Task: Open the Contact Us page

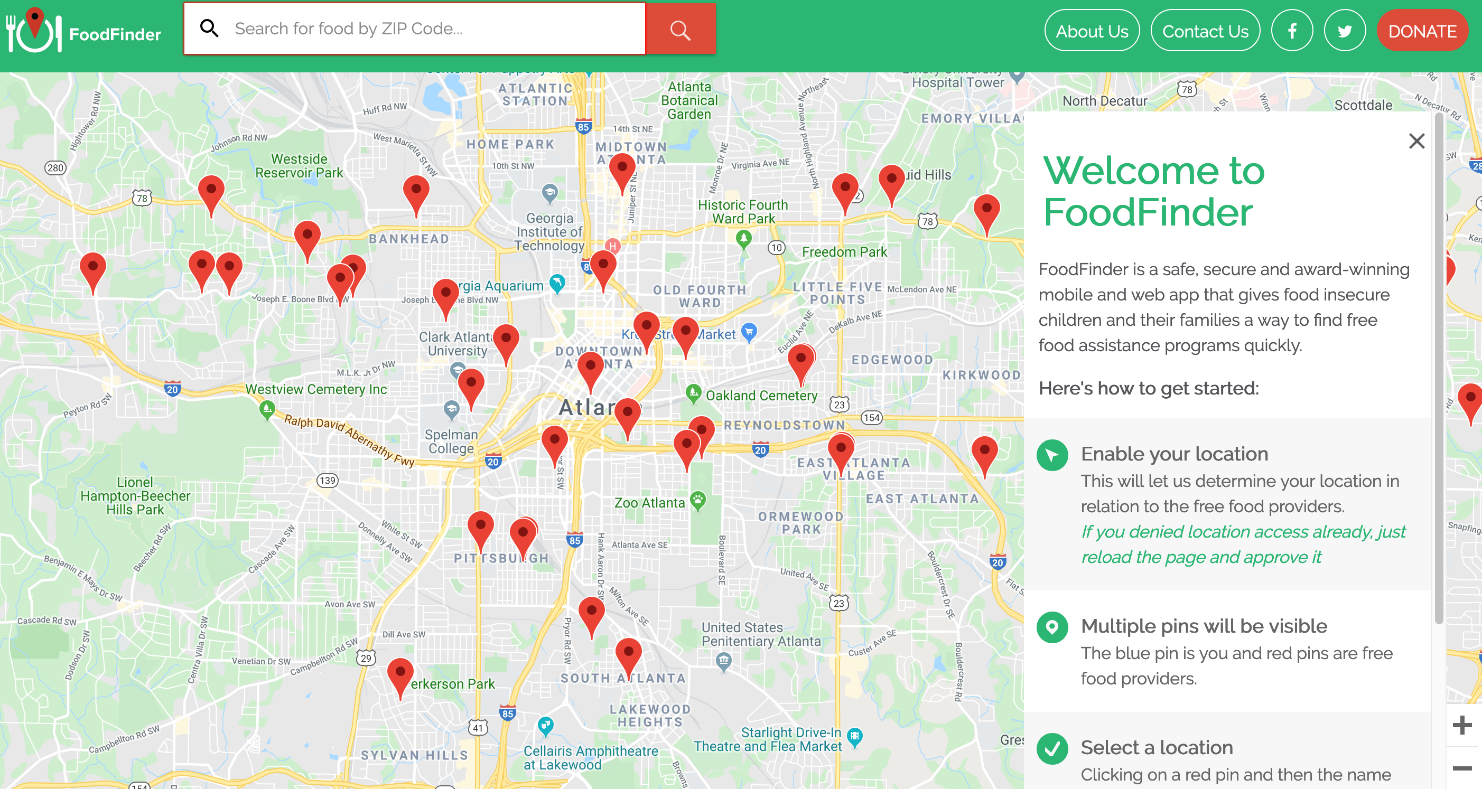Action: point(1205,31)
